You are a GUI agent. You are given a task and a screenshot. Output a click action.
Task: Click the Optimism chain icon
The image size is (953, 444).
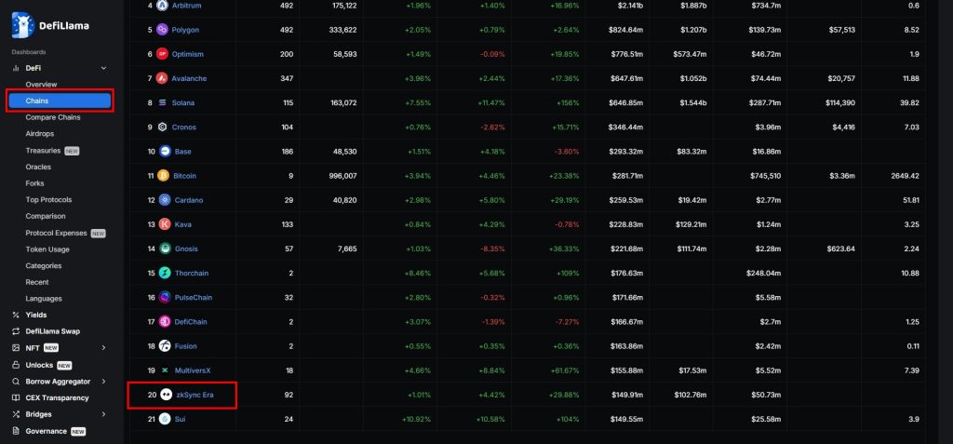pyautogui.click(x=163, y=54)
